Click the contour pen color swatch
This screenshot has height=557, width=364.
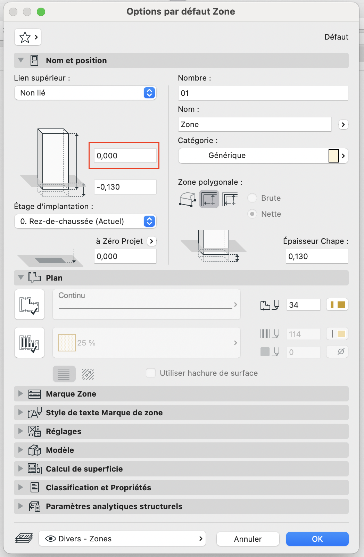pos(338,305)
